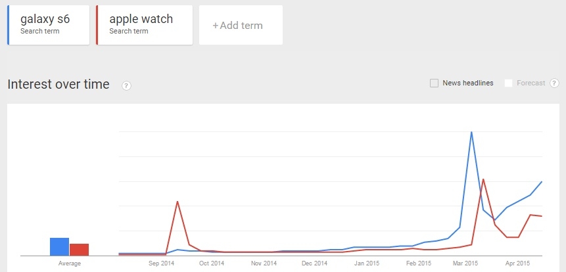Click the Feb 2015 axis label

click(x=418, y=263)
